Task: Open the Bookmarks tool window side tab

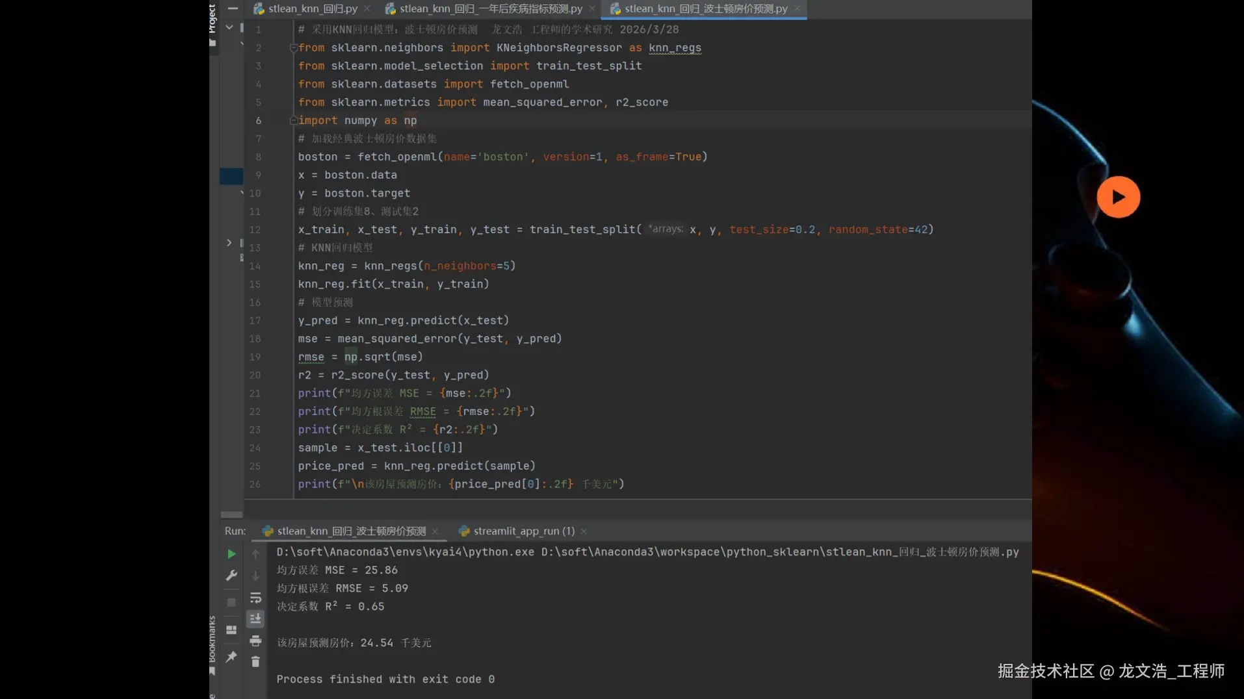Action: [x=213, y=646]
